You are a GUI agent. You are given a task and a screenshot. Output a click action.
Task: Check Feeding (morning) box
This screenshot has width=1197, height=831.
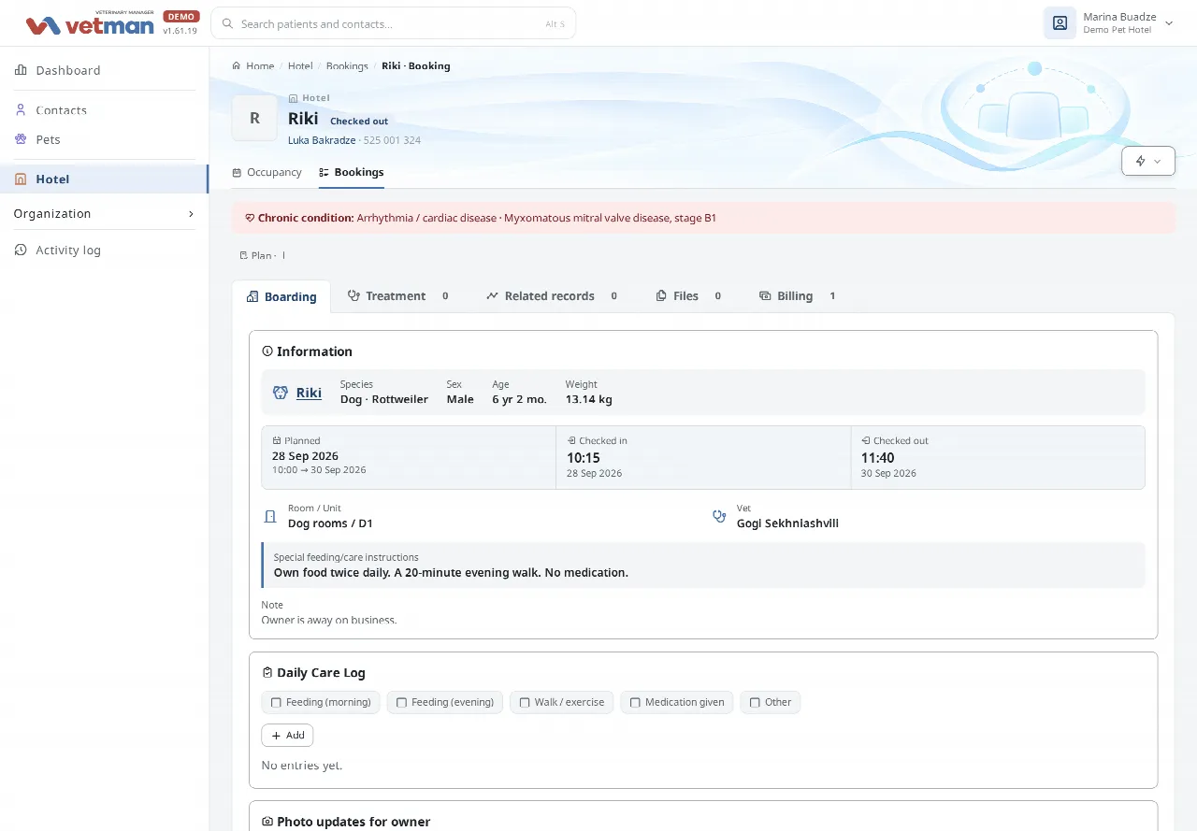276,702
